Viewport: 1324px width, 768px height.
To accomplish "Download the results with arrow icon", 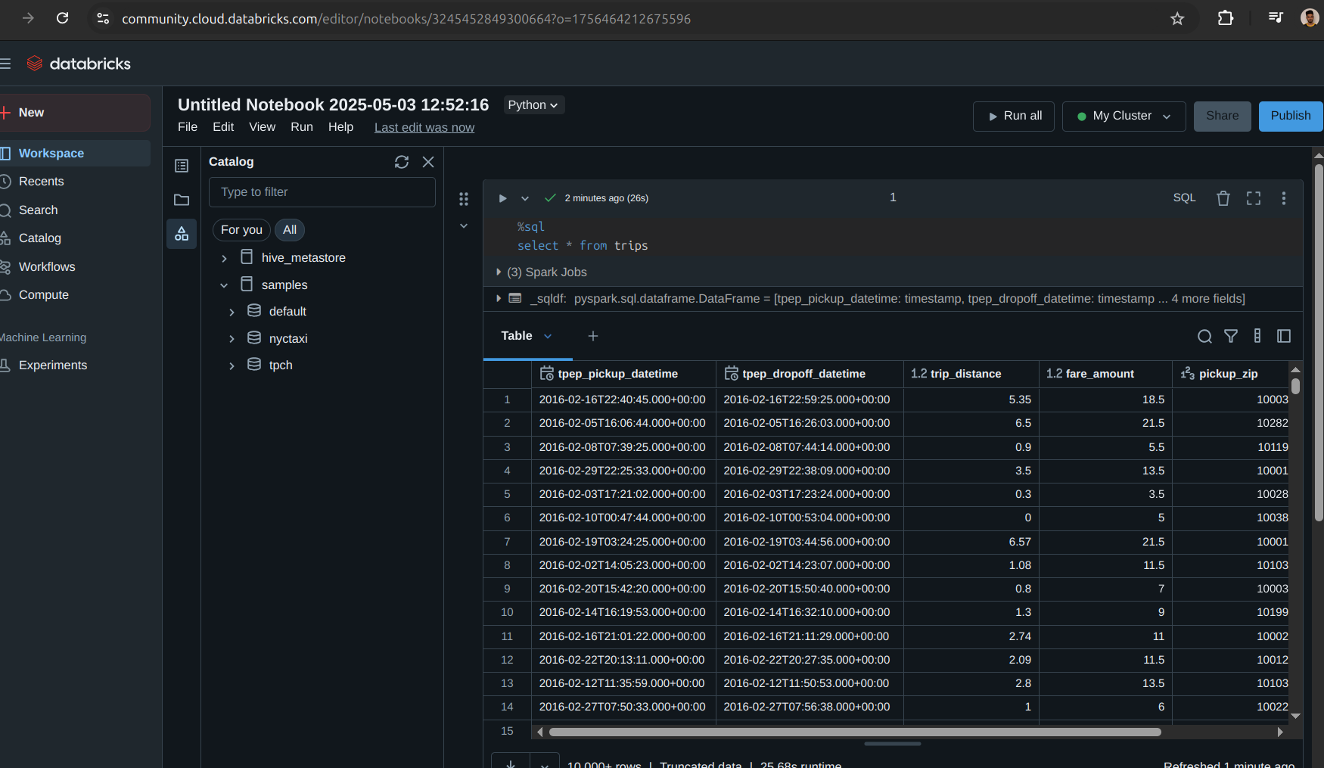I will [x=511, y=763].
